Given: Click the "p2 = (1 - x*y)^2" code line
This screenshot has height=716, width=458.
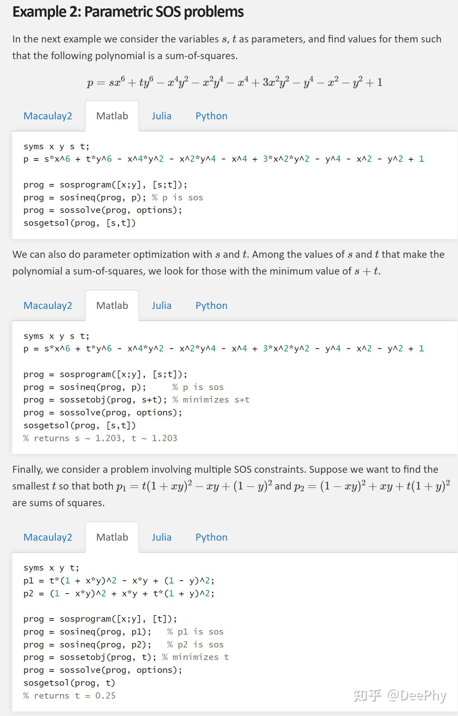Looking at the screenshot, I should (x=119, y=594).
